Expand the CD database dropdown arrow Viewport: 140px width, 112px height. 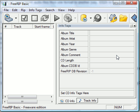(x=91, y=18)
